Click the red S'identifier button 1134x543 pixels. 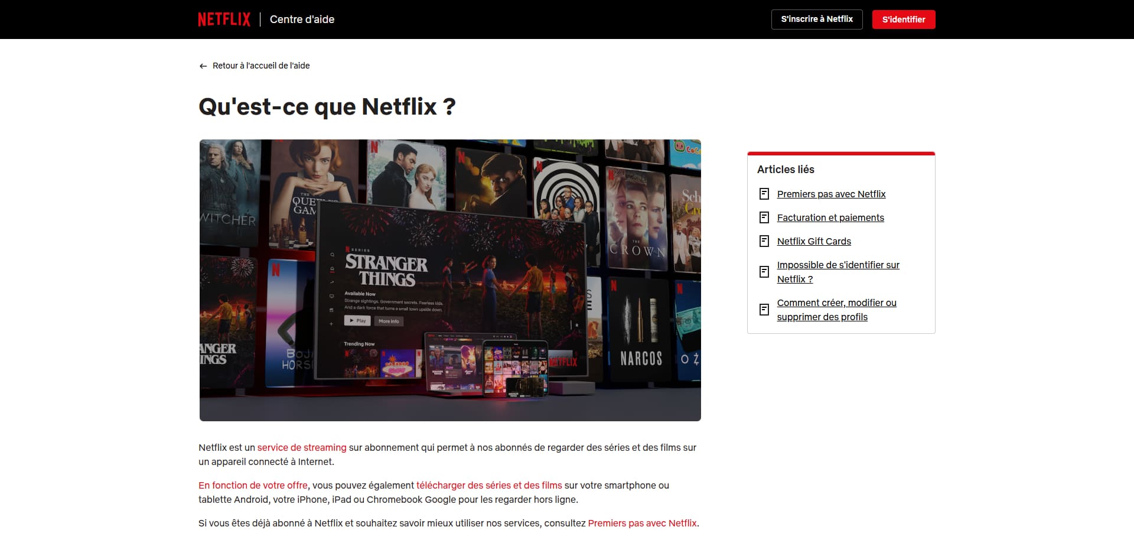tap(904, 19)
